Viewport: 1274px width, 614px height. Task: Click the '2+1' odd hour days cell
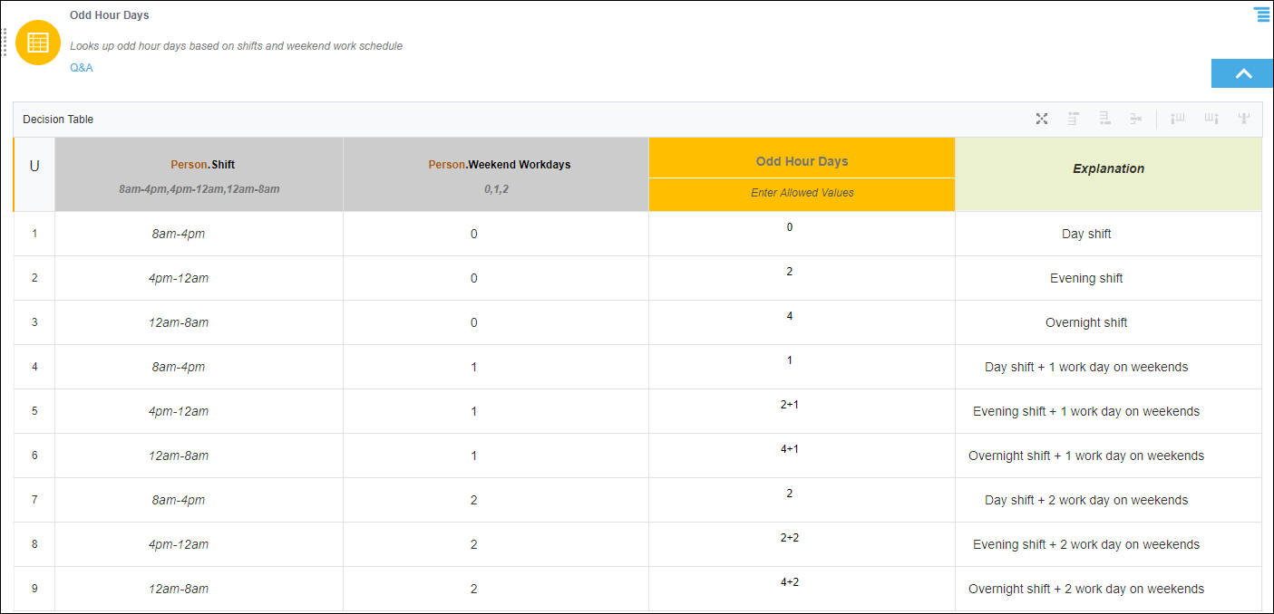(802, 411)
